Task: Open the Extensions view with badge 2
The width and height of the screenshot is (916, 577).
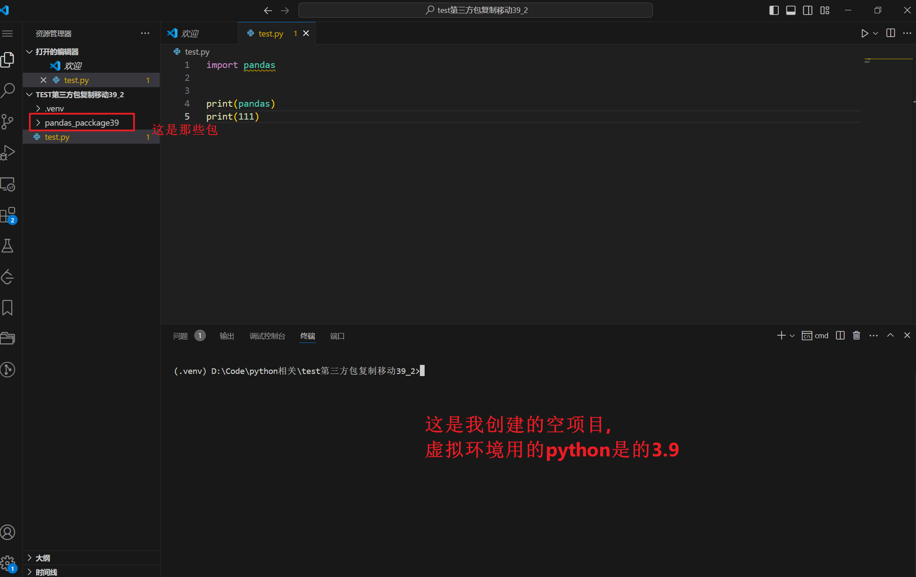Action: pyautogui.click(x=8, y=215)
